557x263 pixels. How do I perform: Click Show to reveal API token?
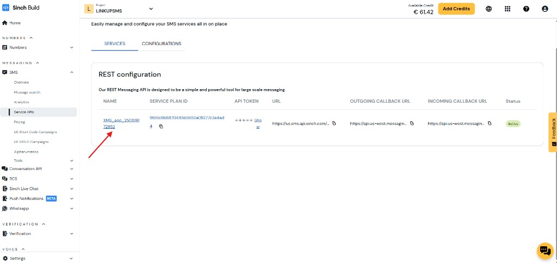click(258, 123)
